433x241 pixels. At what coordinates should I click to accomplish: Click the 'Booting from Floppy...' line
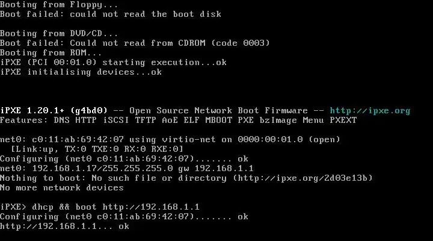point(59,5)
